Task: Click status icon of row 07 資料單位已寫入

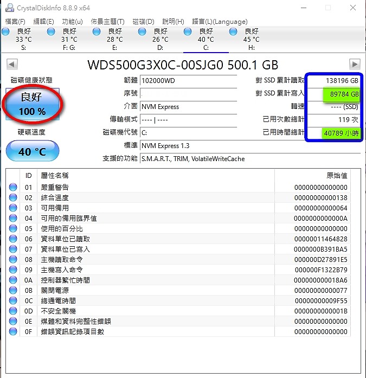Action: (13, 249)
